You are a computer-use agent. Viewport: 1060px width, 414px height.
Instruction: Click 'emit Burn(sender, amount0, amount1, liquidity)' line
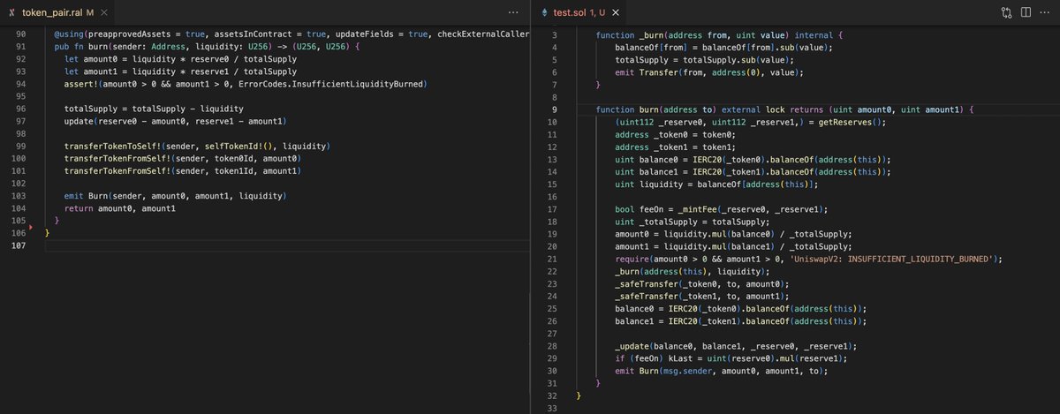click(x=176, y=195)
